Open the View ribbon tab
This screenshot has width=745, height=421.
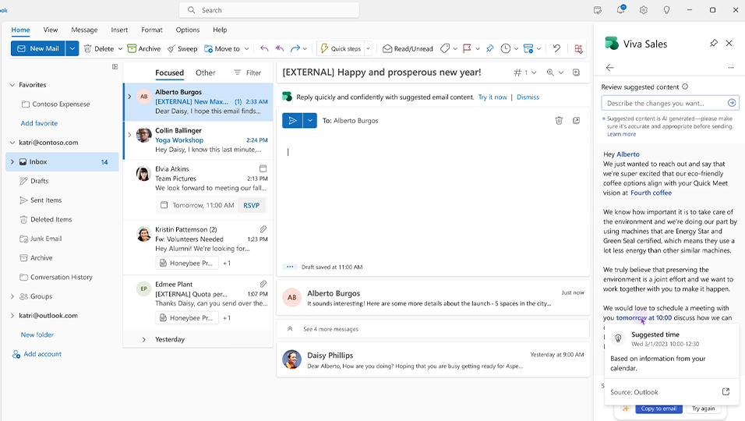point(51,30)
